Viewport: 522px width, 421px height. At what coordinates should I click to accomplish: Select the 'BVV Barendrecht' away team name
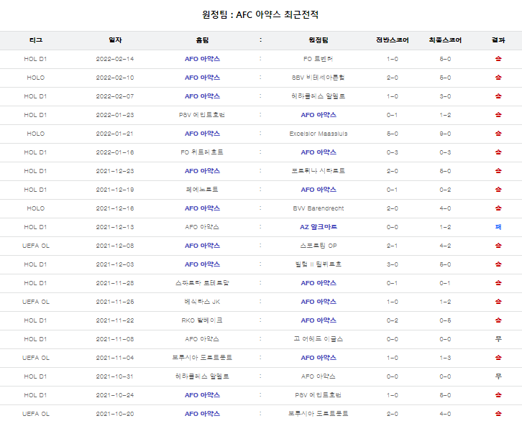click(x=319, y=208)
